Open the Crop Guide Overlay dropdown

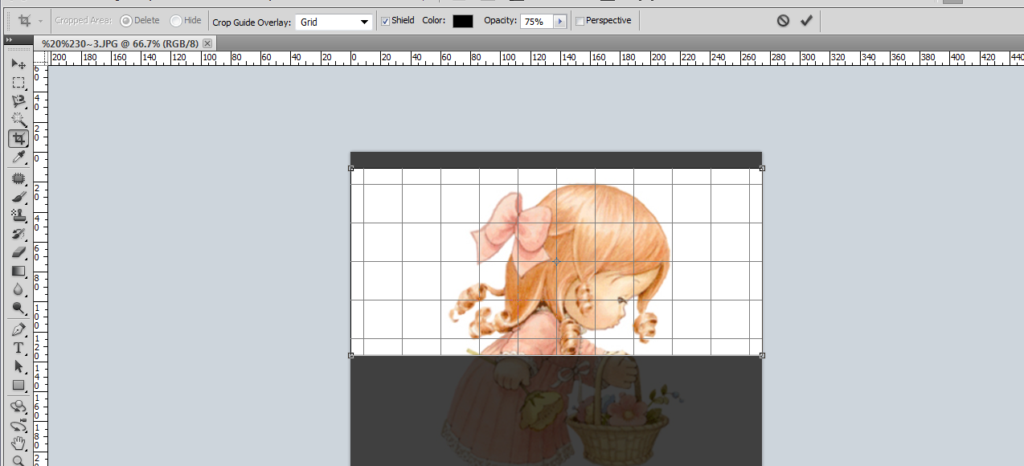pos(334,22)
